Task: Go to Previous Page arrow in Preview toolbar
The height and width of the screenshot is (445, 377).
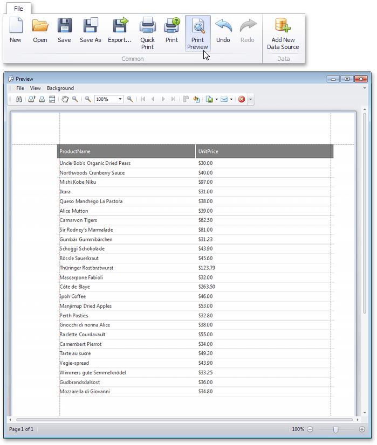Action: tap(153, 99)
